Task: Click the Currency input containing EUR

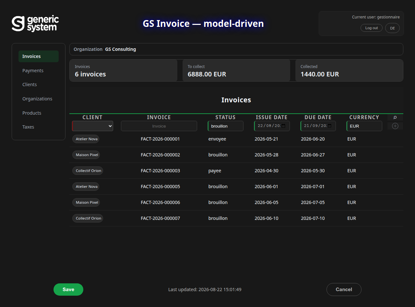Action: (x=364, y=126)
